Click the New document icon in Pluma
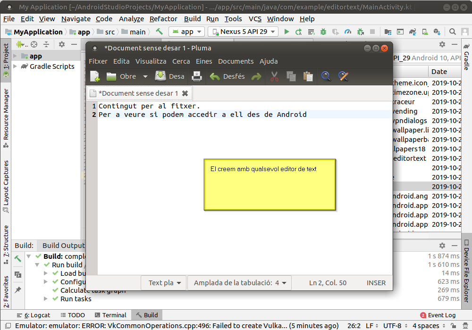472x330 pixels. [95, 76]
